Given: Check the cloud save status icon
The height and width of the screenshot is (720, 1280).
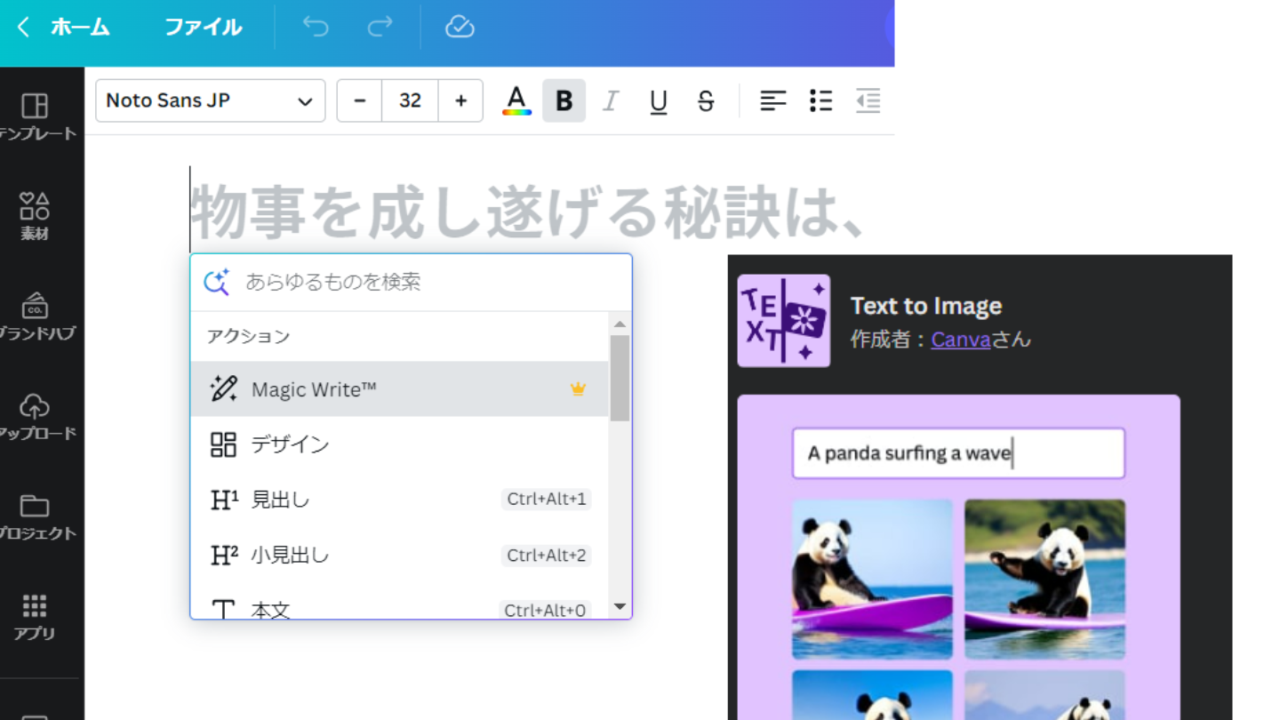Looking at the screenshot, I should [460, 28].
